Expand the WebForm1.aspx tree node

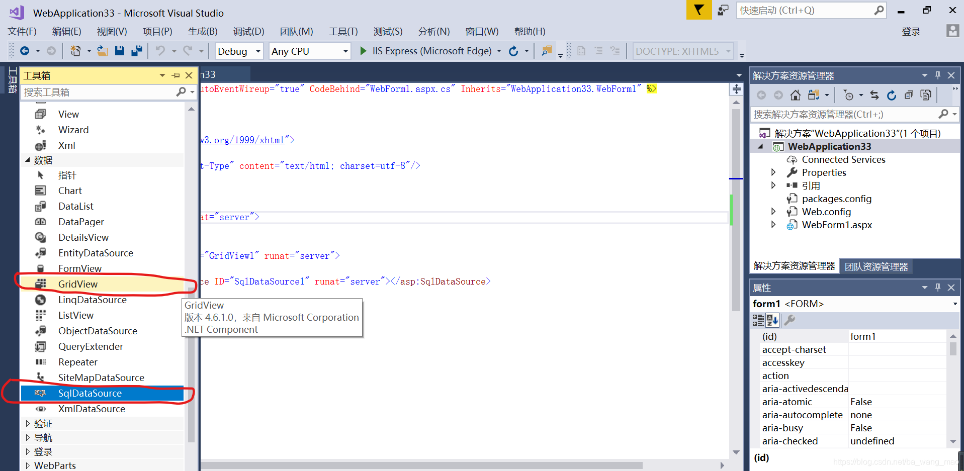click(774, 225)
